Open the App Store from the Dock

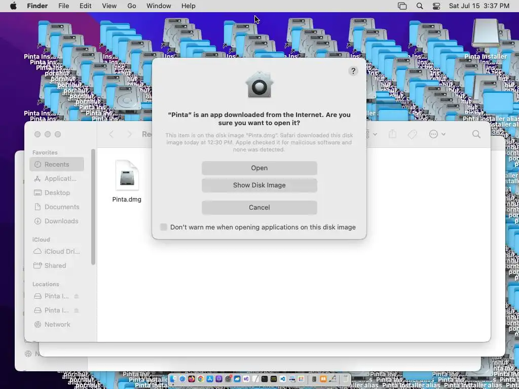pyautogui.click(x=210, y=379)
